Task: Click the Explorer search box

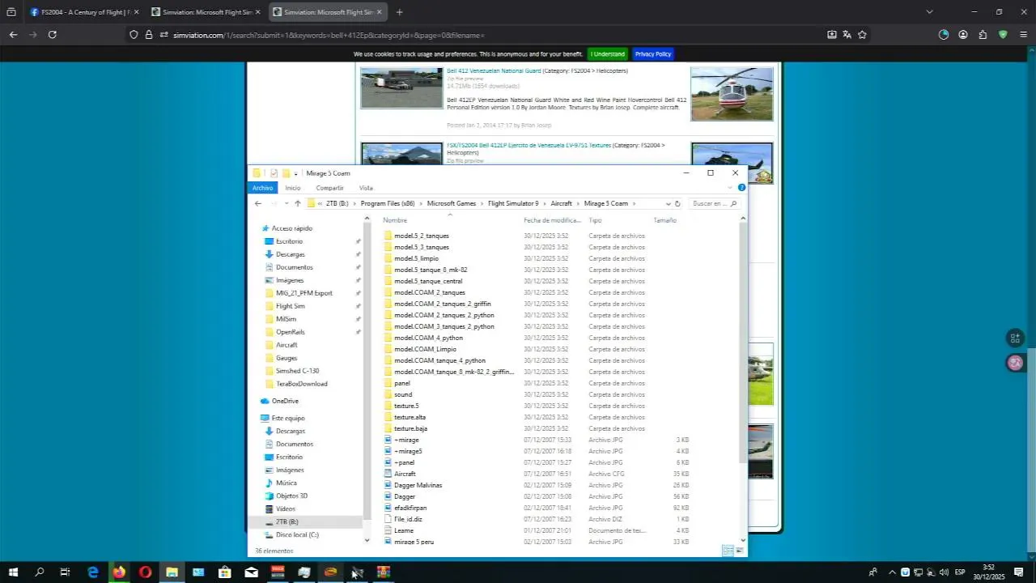Action: pos(714,203)
